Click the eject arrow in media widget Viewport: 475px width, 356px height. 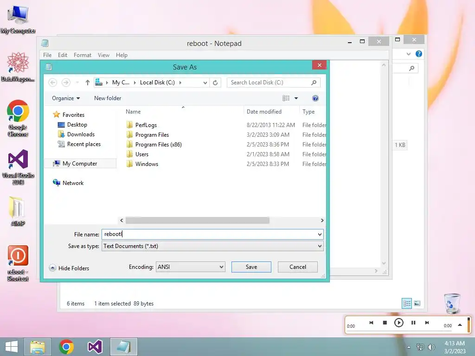coord(460,325)
